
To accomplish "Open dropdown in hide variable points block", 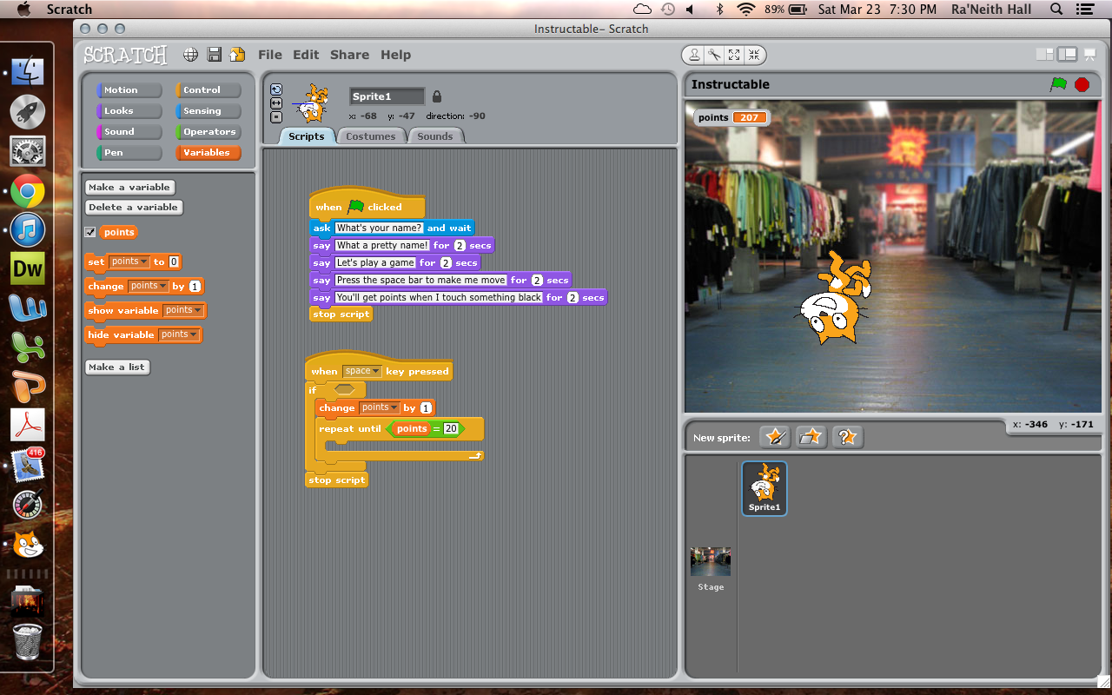I will click(179, 334).
